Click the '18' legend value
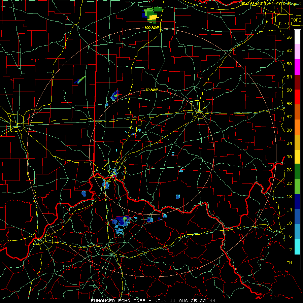 (289, 197)
